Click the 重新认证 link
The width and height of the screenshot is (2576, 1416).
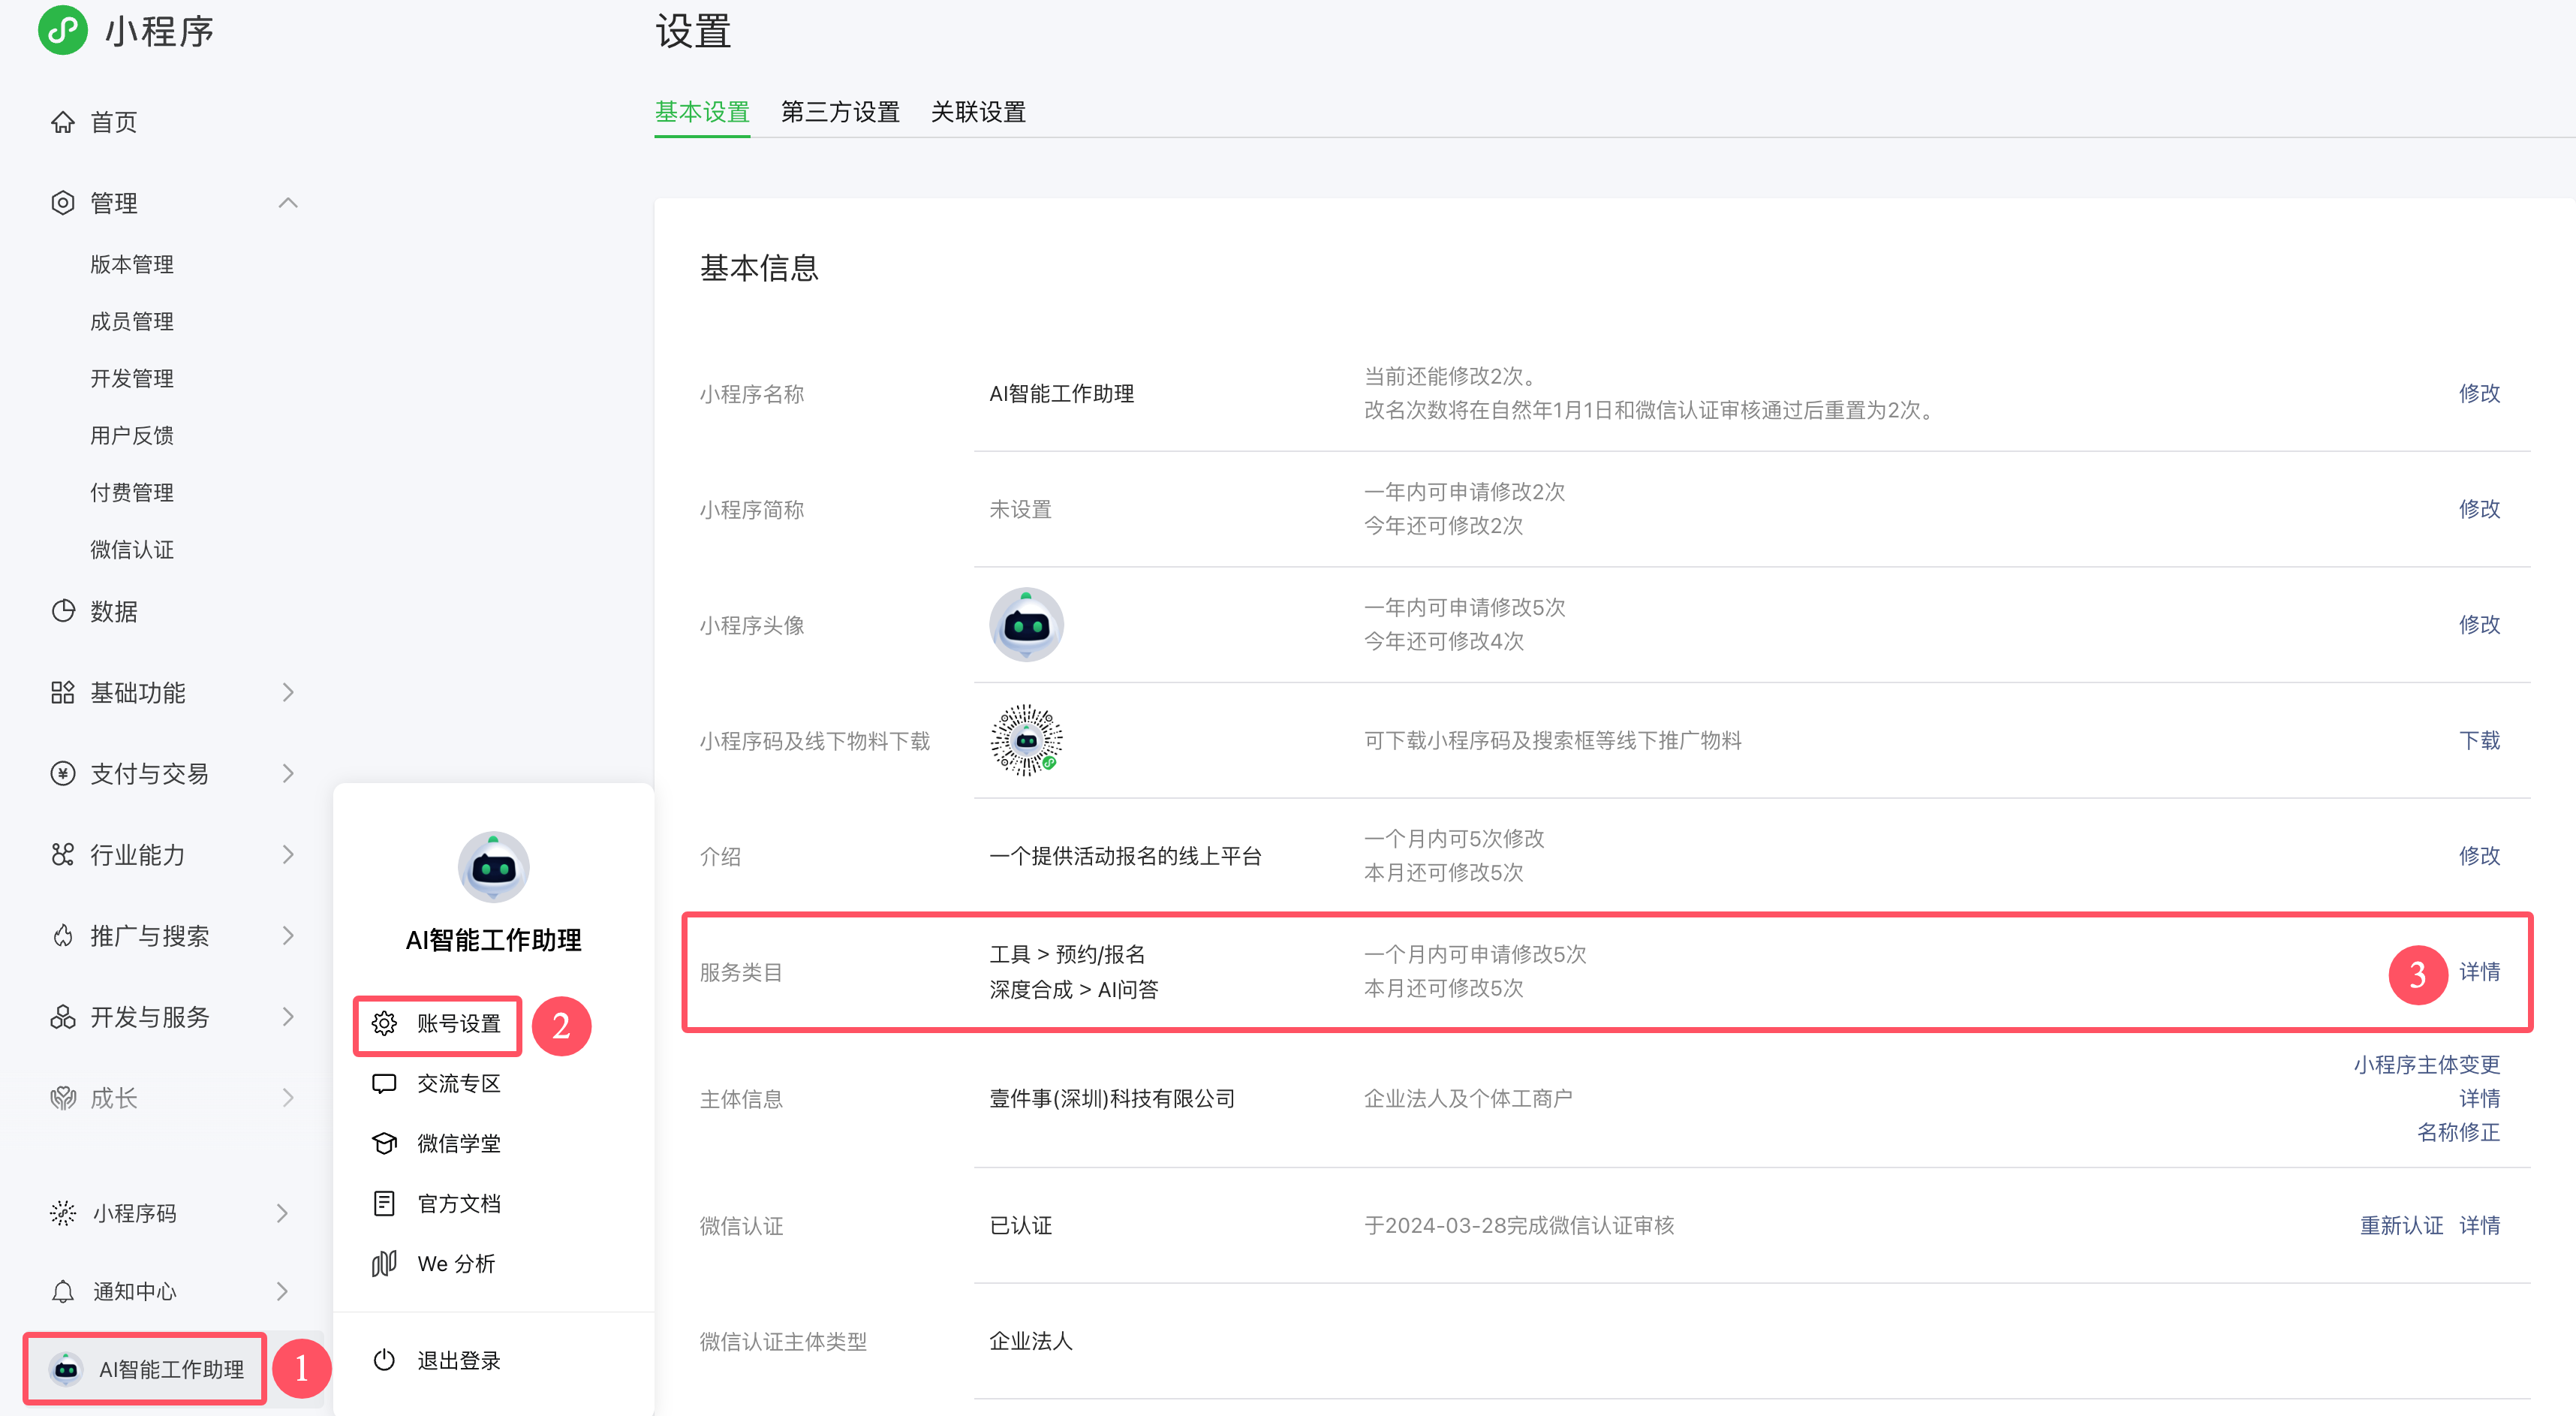tap(2400, 1225)
